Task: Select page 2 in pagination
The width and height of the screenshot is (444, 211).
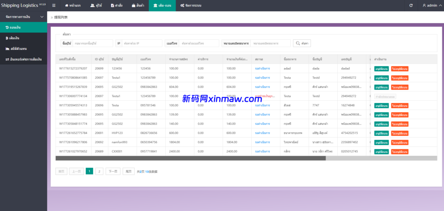Action: tap(99, 171)
